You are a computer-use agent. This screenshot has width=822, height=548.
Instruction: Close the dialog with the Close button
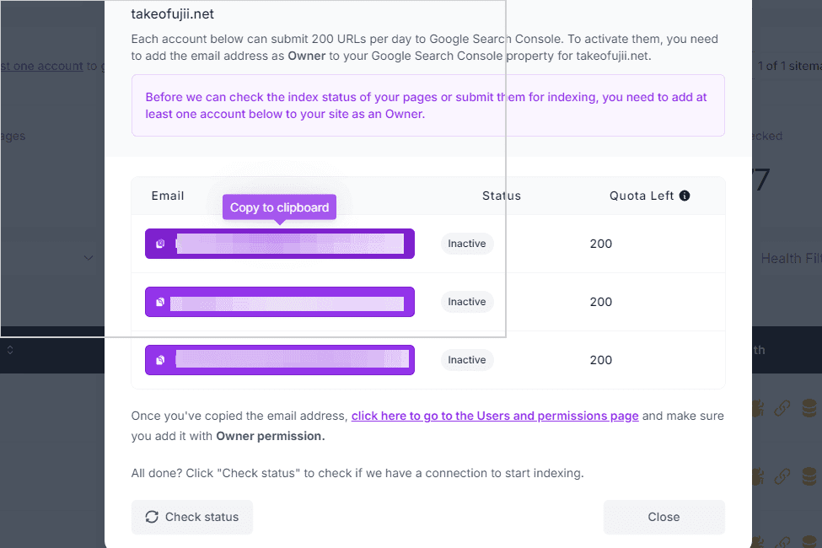[x=664, y=517]
